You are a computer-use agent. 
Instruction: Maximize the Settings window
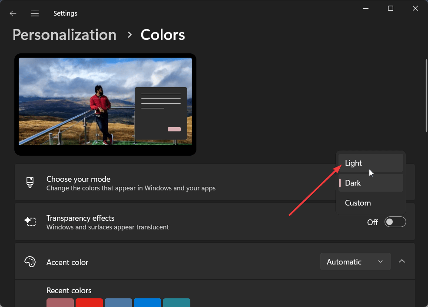coord(391,8)
